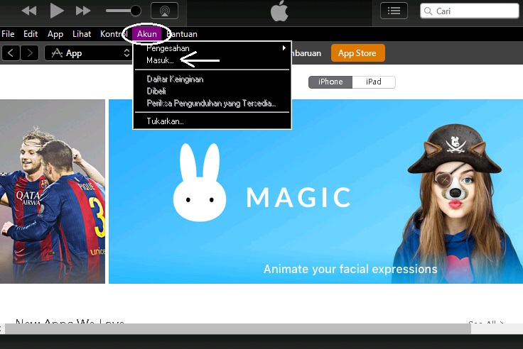Choose Masuk... from the Akun menu

point(212,60)
